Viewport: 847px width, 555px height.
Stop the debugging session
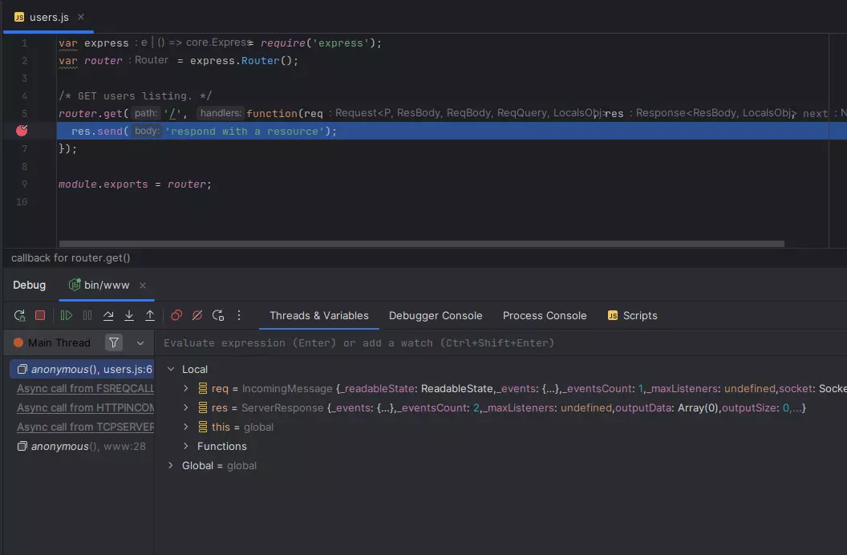40,316
